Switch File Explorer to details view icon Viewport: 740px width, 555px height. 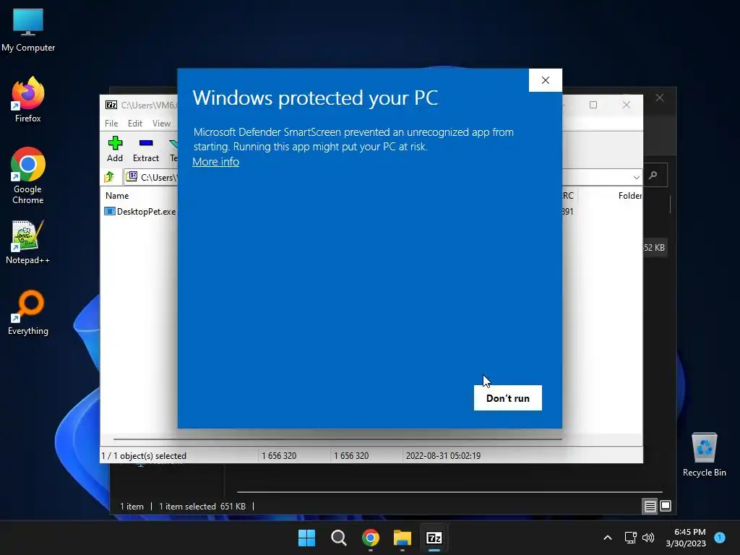pyautogui.click(x=650, y=507)
